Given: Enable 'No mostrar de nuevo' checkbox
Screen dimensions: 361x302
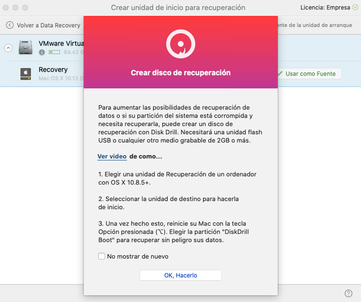Looking at the screenshot, I should 102,256.
